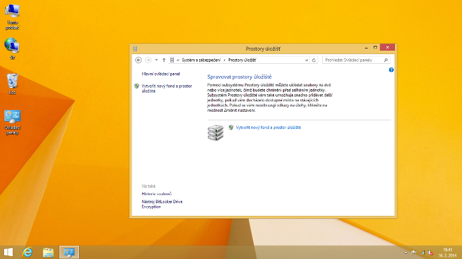
Task: Click Vytvořit nový fond link in main pane
Action: [269, 127]
